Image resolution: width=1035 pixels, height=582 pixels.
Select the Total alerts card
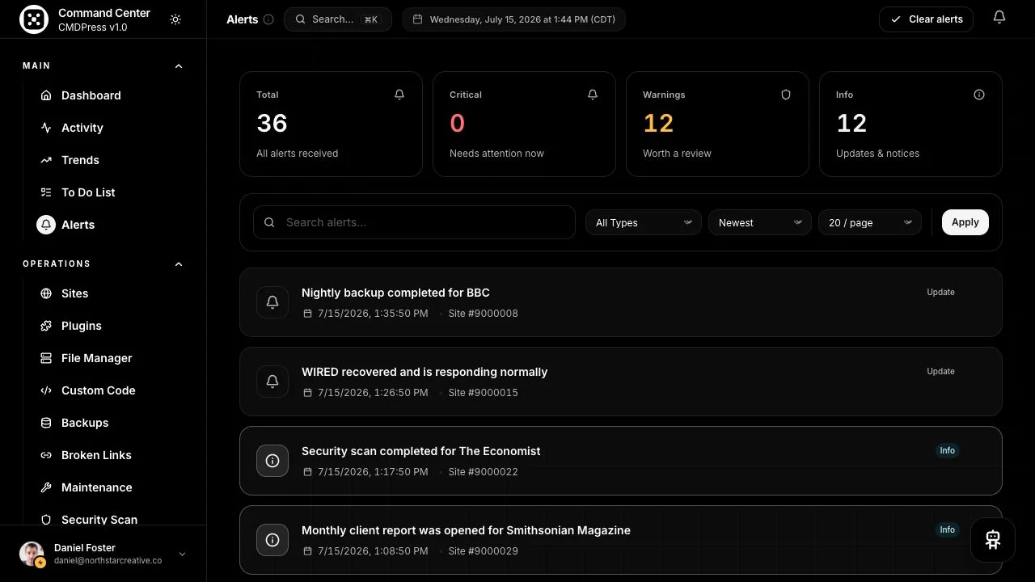tap(331, 124)
